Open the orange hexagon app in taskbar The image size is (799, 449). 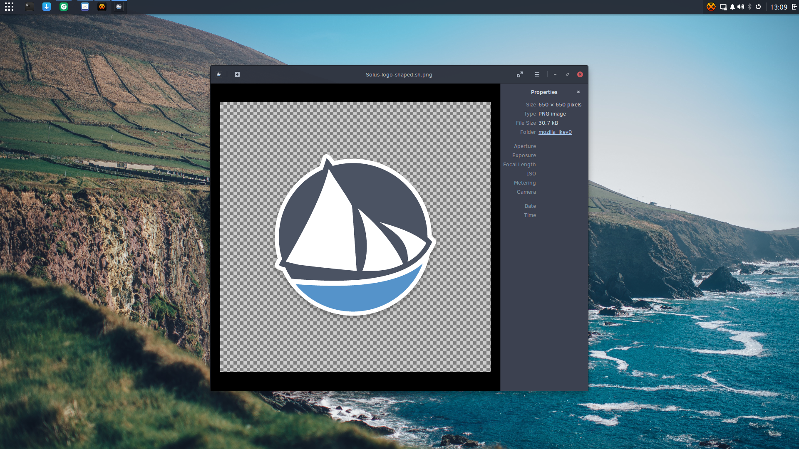click(102, 7)
